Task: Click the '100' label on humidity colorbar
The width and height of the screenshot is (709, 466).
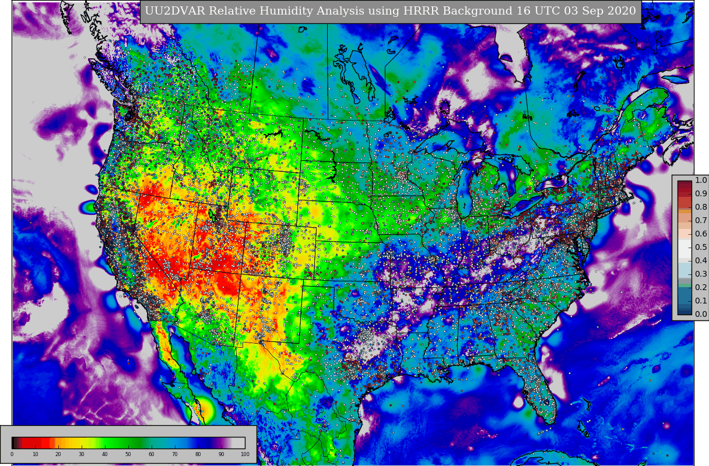Action: (x=245, y=454)
